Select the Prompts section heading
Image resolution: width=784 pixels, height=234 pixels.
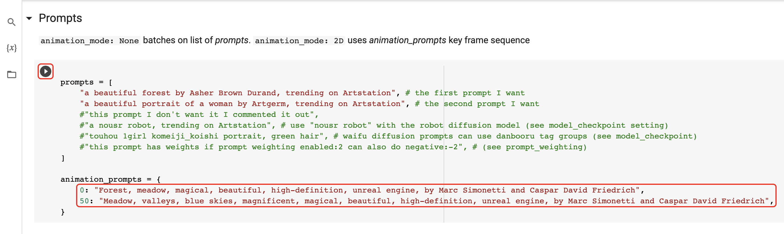60,18
